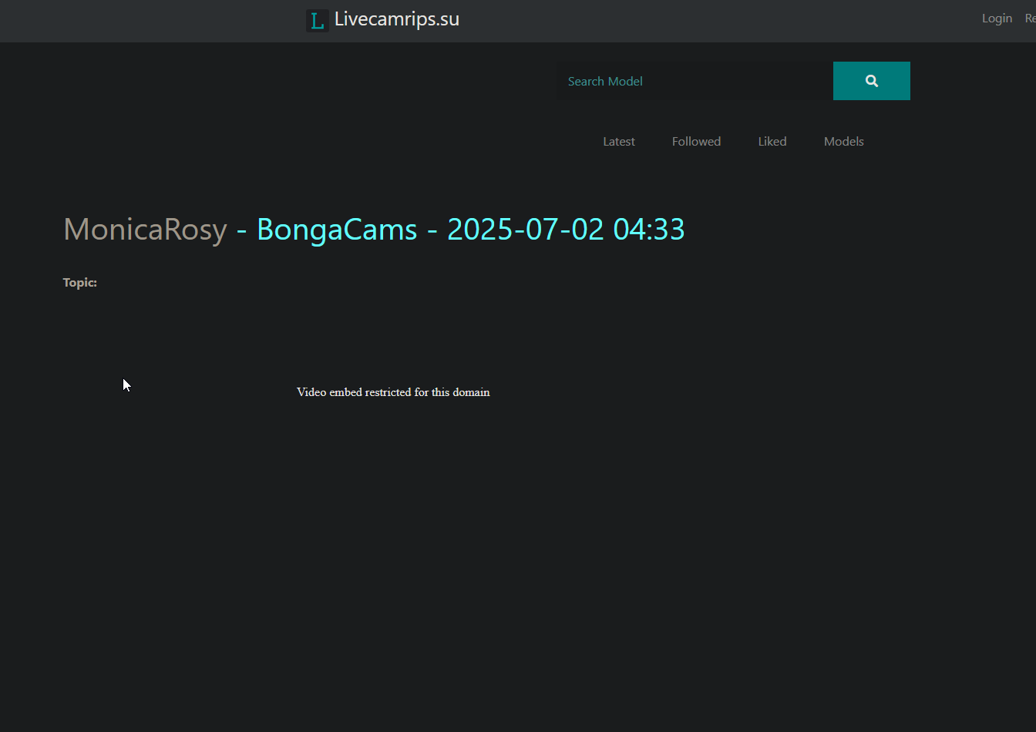The width and height of the screenshot is (1036, 732).
Task: Open the Latest tab
Action: click(x=619, y=142)
